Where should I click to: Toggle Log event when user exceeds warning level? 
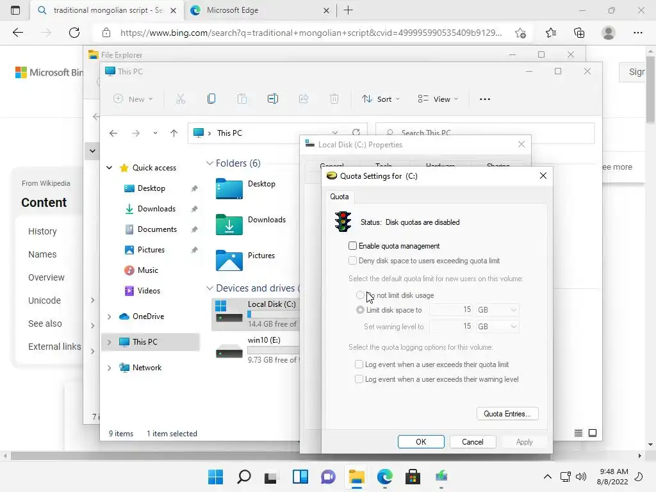point(359,379)
